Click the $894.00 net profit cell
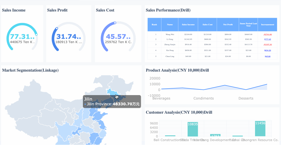The image size is (281, 145). [228, 34]
